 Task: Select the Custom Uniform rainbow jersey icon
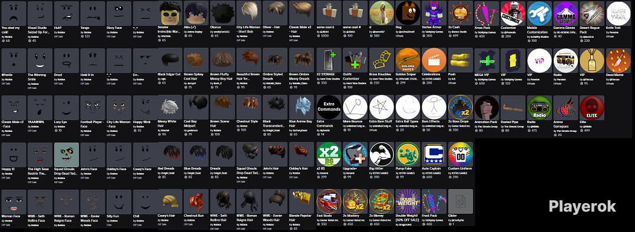click(461, 155)
